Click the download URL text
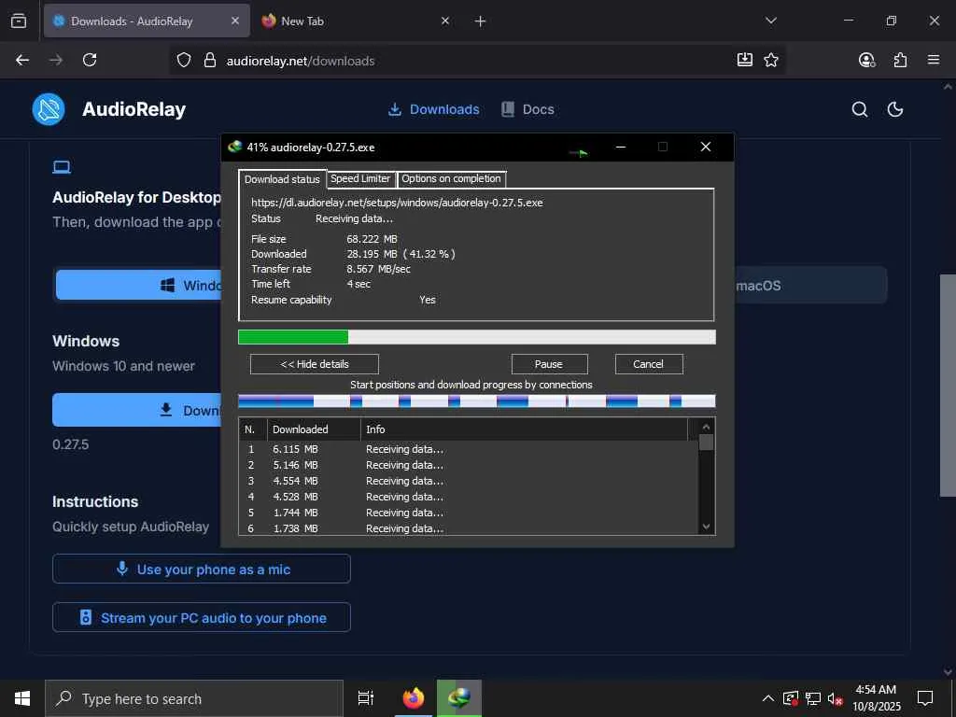 click(x=397, y=203)
